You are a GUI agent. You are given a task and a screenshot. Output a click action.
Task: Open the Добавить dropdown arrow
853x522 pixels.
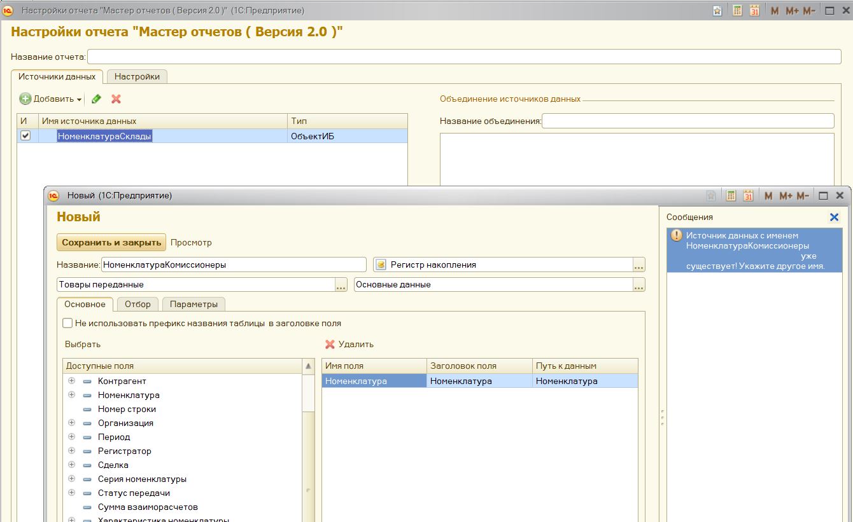click(79, 99)
